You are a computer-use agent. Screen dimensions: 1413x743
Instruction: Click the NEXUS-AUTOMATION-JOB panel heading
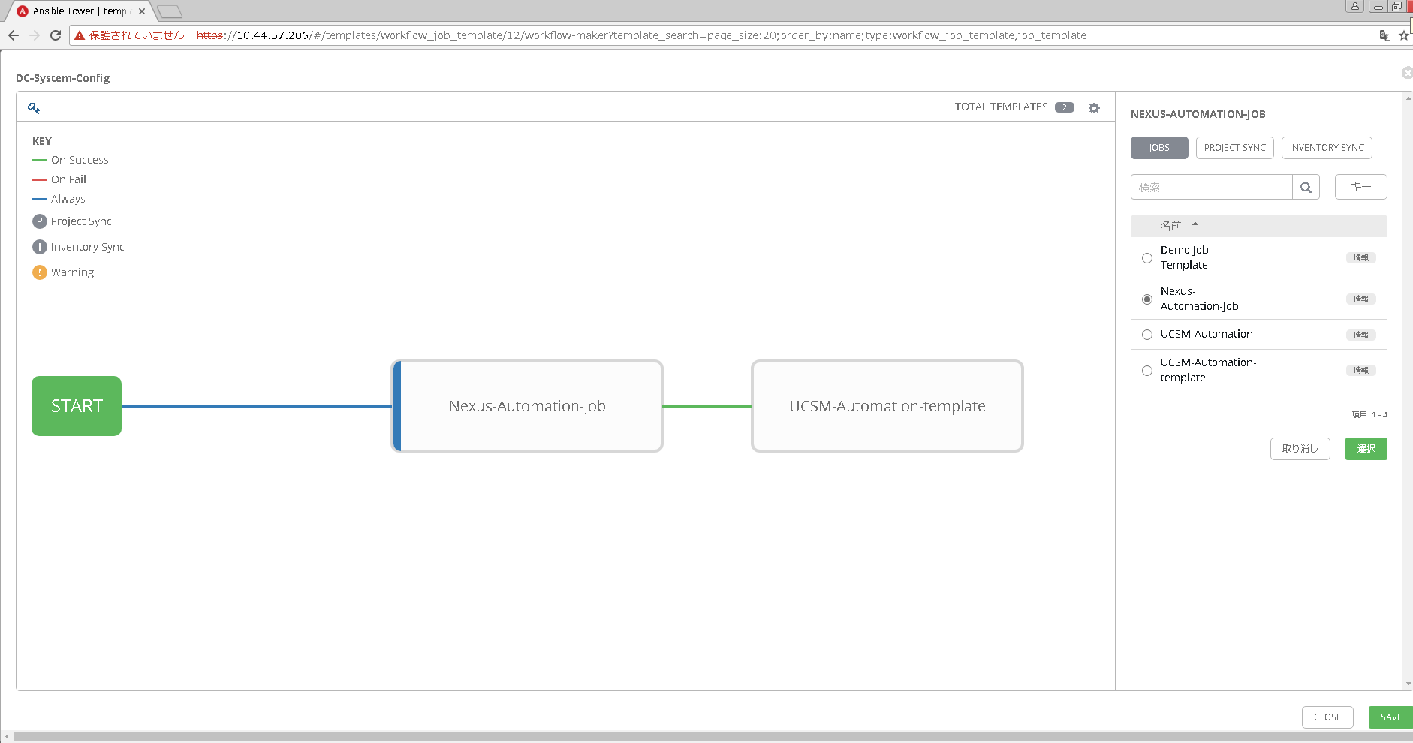(1198, 114)
